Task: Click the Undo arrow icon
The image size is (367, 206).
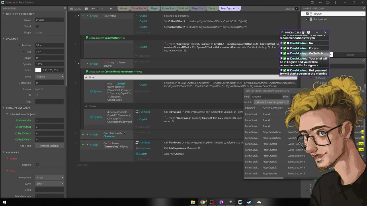Action: tap(93, 9)
